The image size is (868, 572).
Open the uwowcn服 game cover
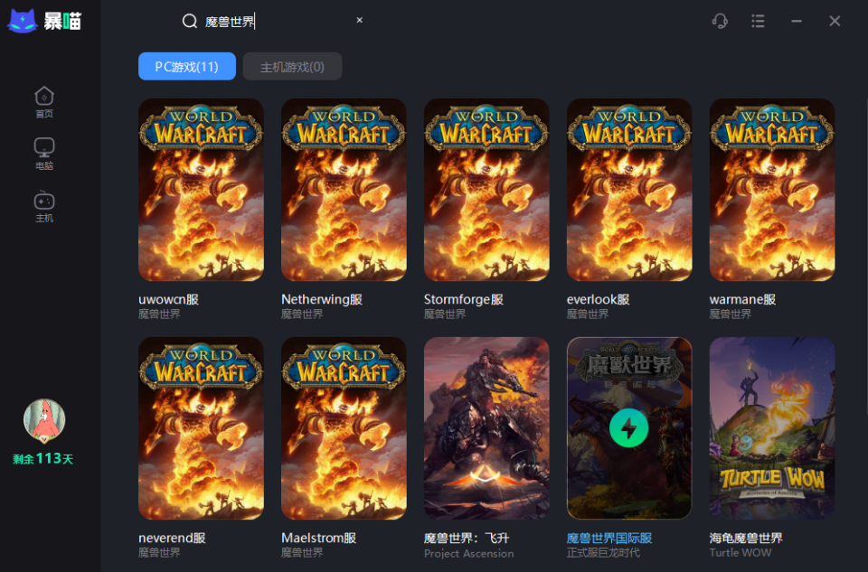(x=201, y=190)
